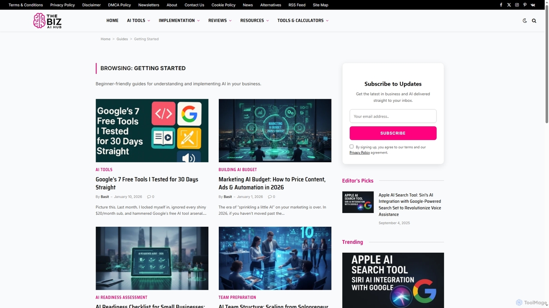Open the Facebook social icon

(501, 5)
